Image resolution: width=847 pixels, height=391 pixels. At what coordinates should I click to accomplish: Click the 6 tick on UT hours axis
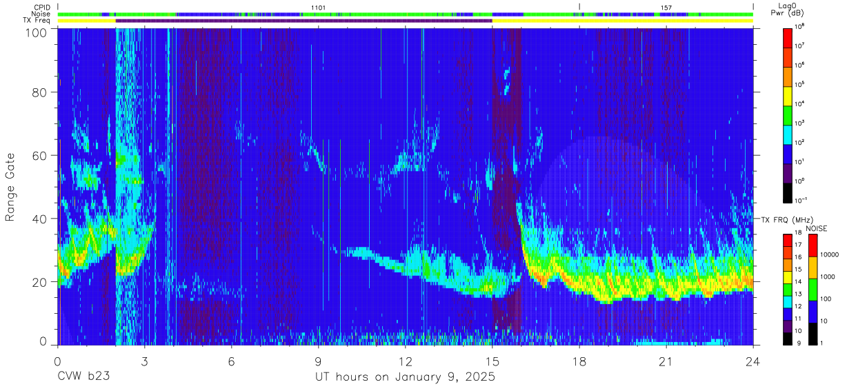point(231,361)
